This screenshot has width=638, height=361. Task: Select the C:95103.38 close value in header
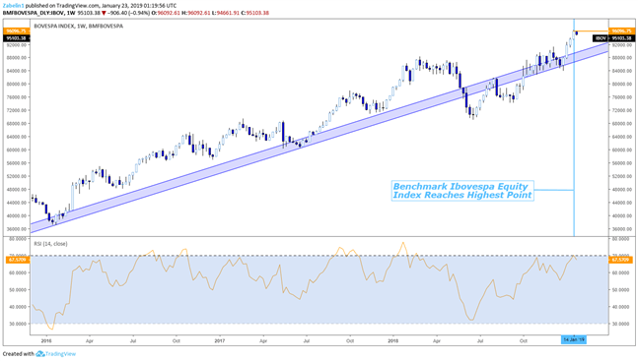click(254, 13)
